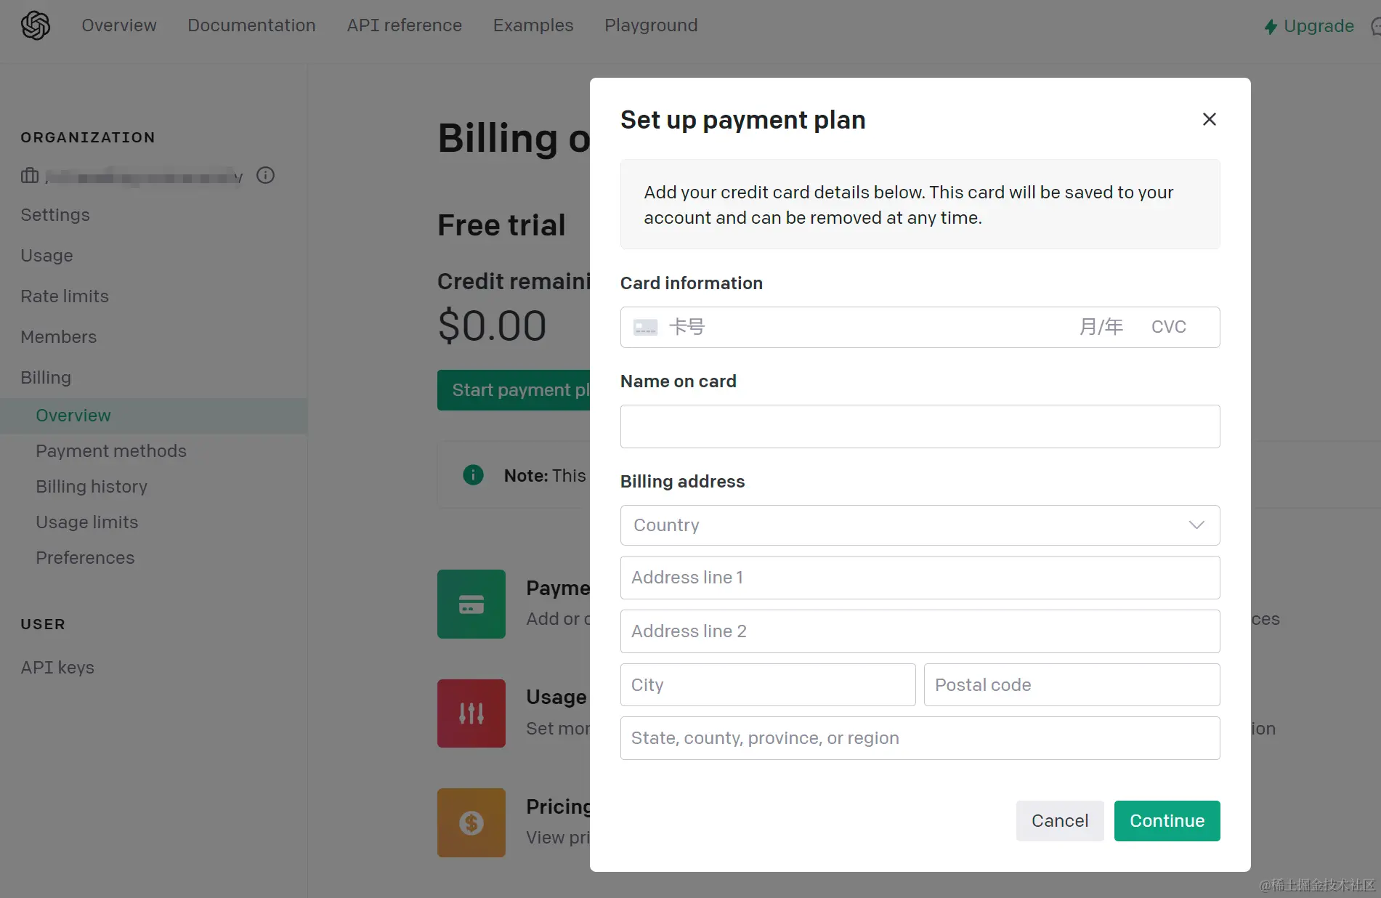Image resolution: width=1381 pixels, height=898 pixels.
Task: Open Usage limits in sidebar
Action: tap(86, 522)
